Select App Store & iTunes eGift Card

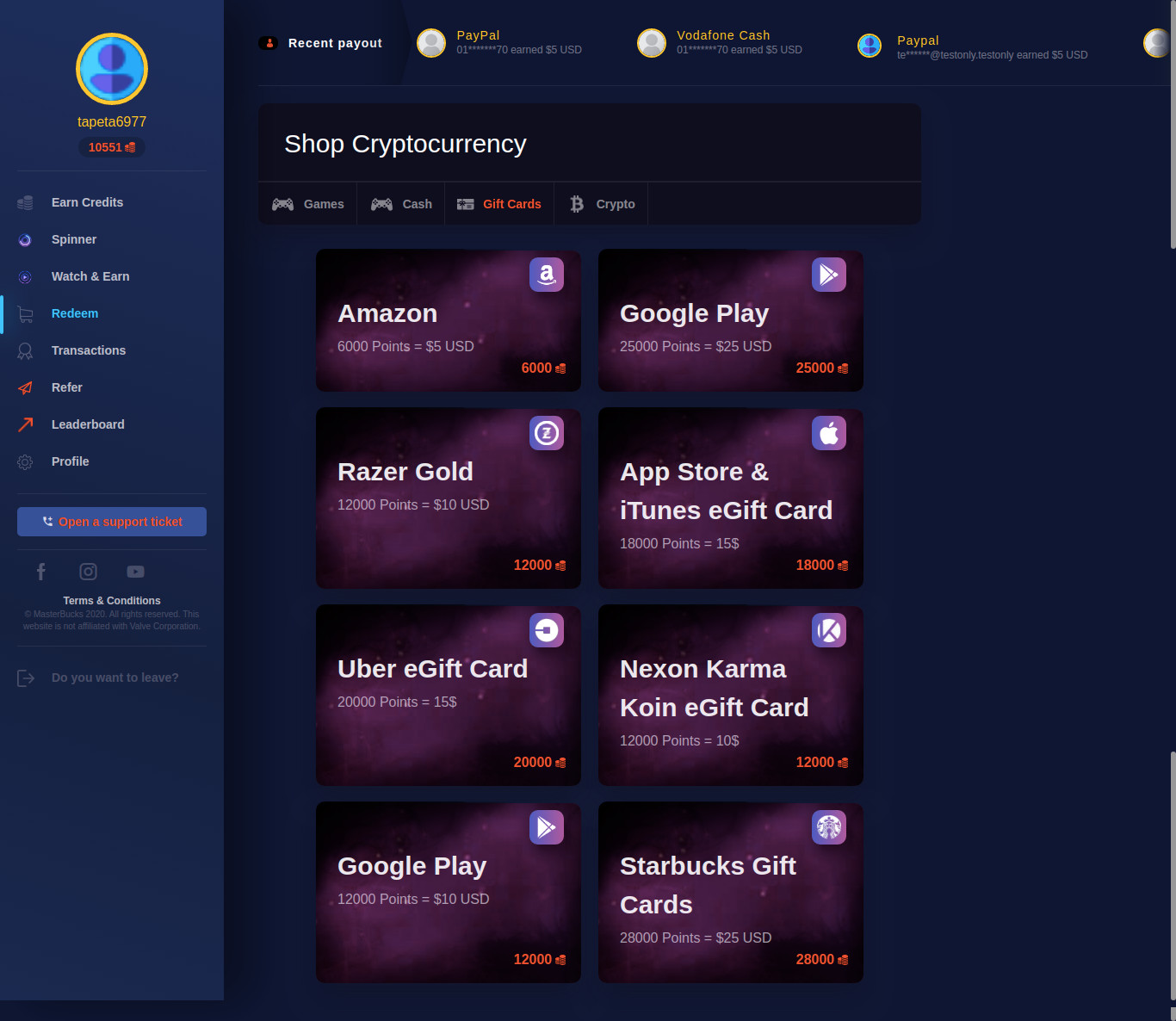coord(731,498)
